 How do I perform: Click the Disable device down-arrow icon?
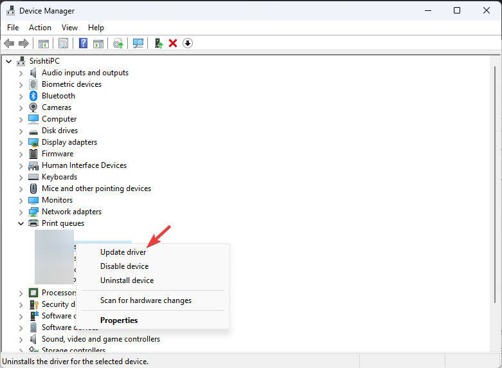188,43
